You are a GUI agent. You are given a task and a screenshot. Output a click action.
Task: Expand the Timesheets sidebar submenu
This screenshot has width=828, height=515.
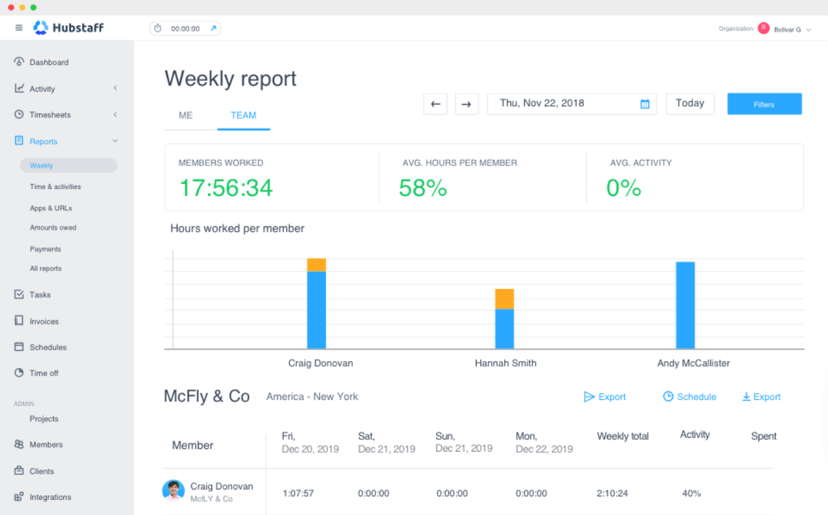pos(115,114)
